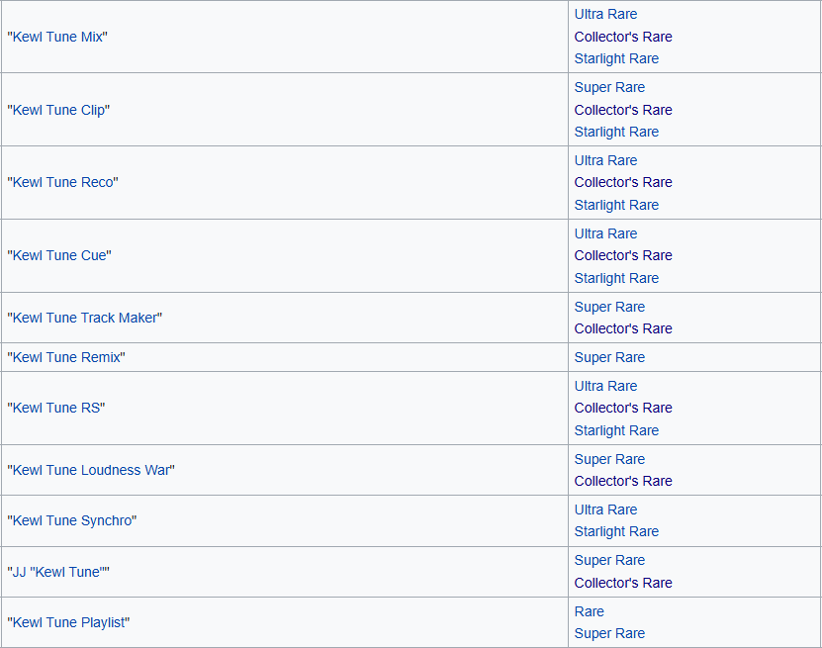
Task: Click Ultra Rare in Kewl Tune Reco row
Action: pos(605,160)
